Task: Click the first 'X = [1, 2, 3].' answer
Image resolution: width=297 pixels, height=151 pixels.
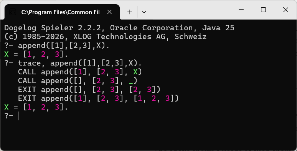Action: pos(36,54)
